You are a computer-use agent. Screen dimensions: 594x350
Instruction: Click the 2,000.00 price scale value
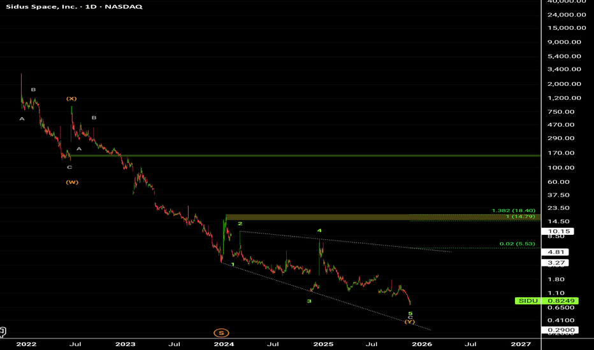[565, 84]
